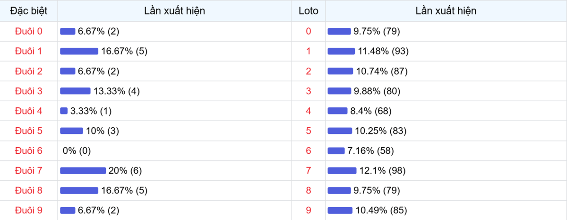
Task: Click Loto number 0 in red
Action: click(309, 31)
